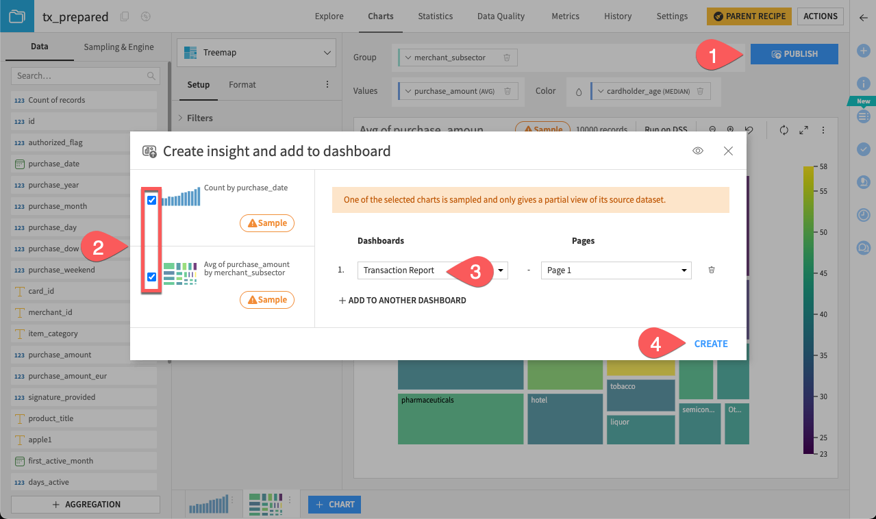The width and height of the screenshot is (876, 519).
Task: Open treemap chart tab three-dot menu
Action: click(290, 500)
